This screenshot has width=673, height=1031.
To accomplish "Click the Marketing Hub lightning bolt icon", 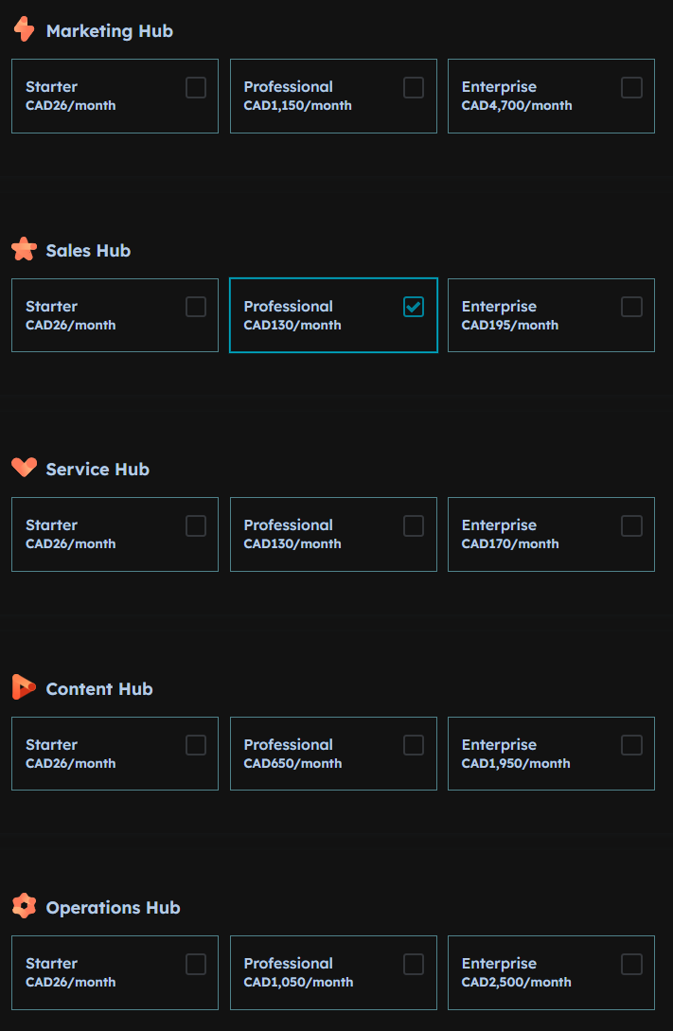I will pos(25,29).
